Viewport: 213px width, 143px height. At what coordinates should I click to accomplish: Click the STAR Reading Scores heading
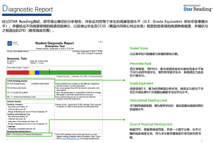[17, 81]
